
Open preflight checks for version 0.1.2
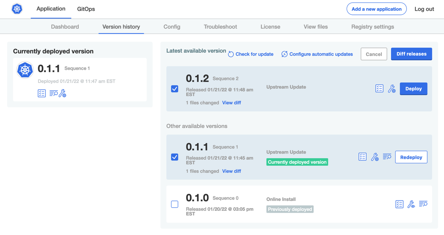(379, 89)
